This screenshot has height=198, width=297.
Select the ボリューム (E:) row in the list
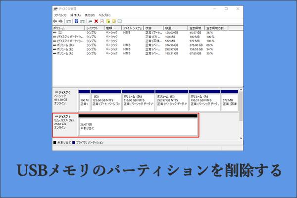tap(65, 49)
